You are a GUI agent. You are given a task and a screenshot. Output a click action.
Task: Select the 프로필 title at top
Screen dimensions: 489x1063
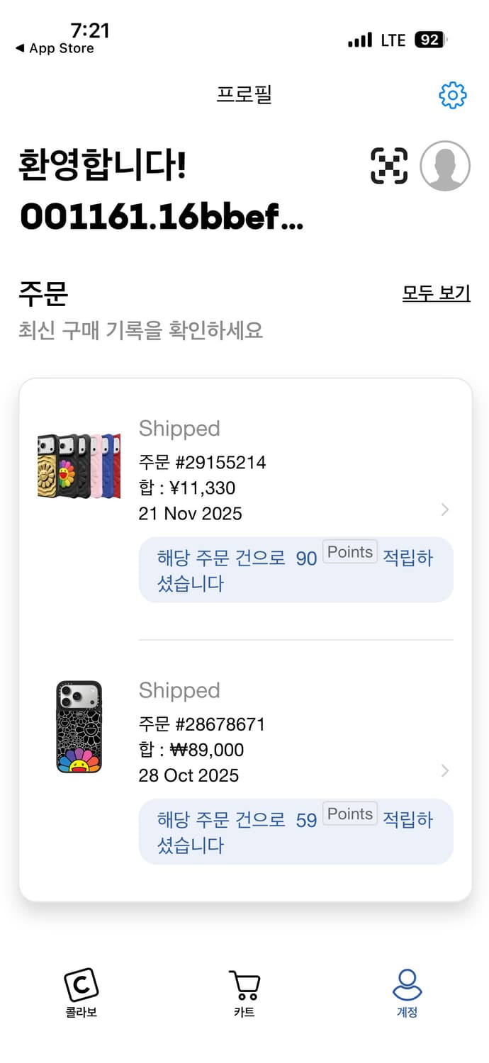pyautogui.click(x=244, y=96)
